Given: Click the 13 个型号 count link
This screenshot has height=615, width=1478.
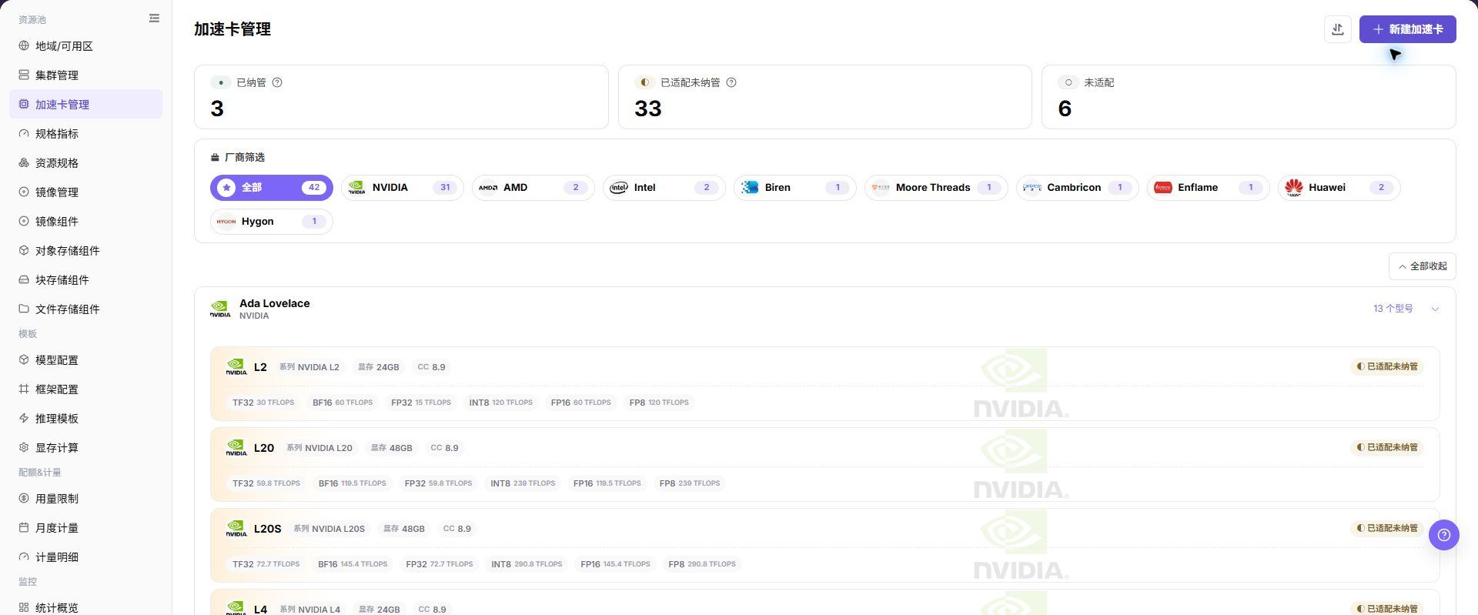Looking at the screenshot, I should click(x=1393, y=309).
